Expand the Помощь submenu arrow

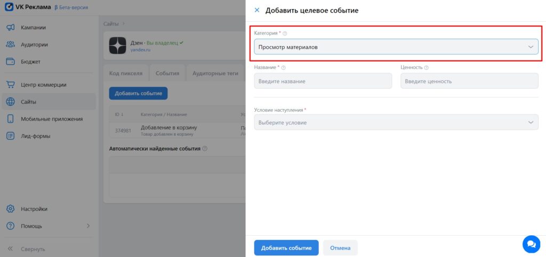(89, 226)
